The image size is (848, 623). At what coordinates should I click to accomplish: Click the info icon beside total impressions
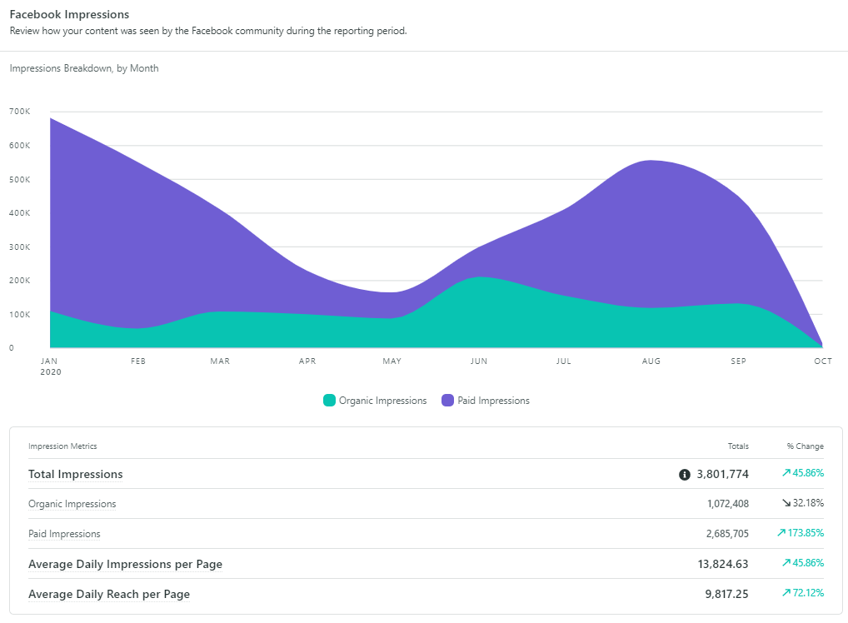[684, 474]
